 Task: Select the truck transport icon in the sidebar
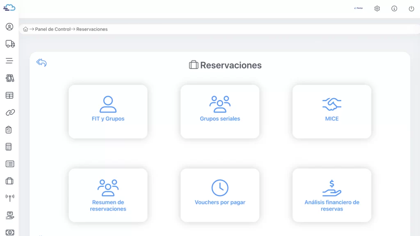[9, 44]
